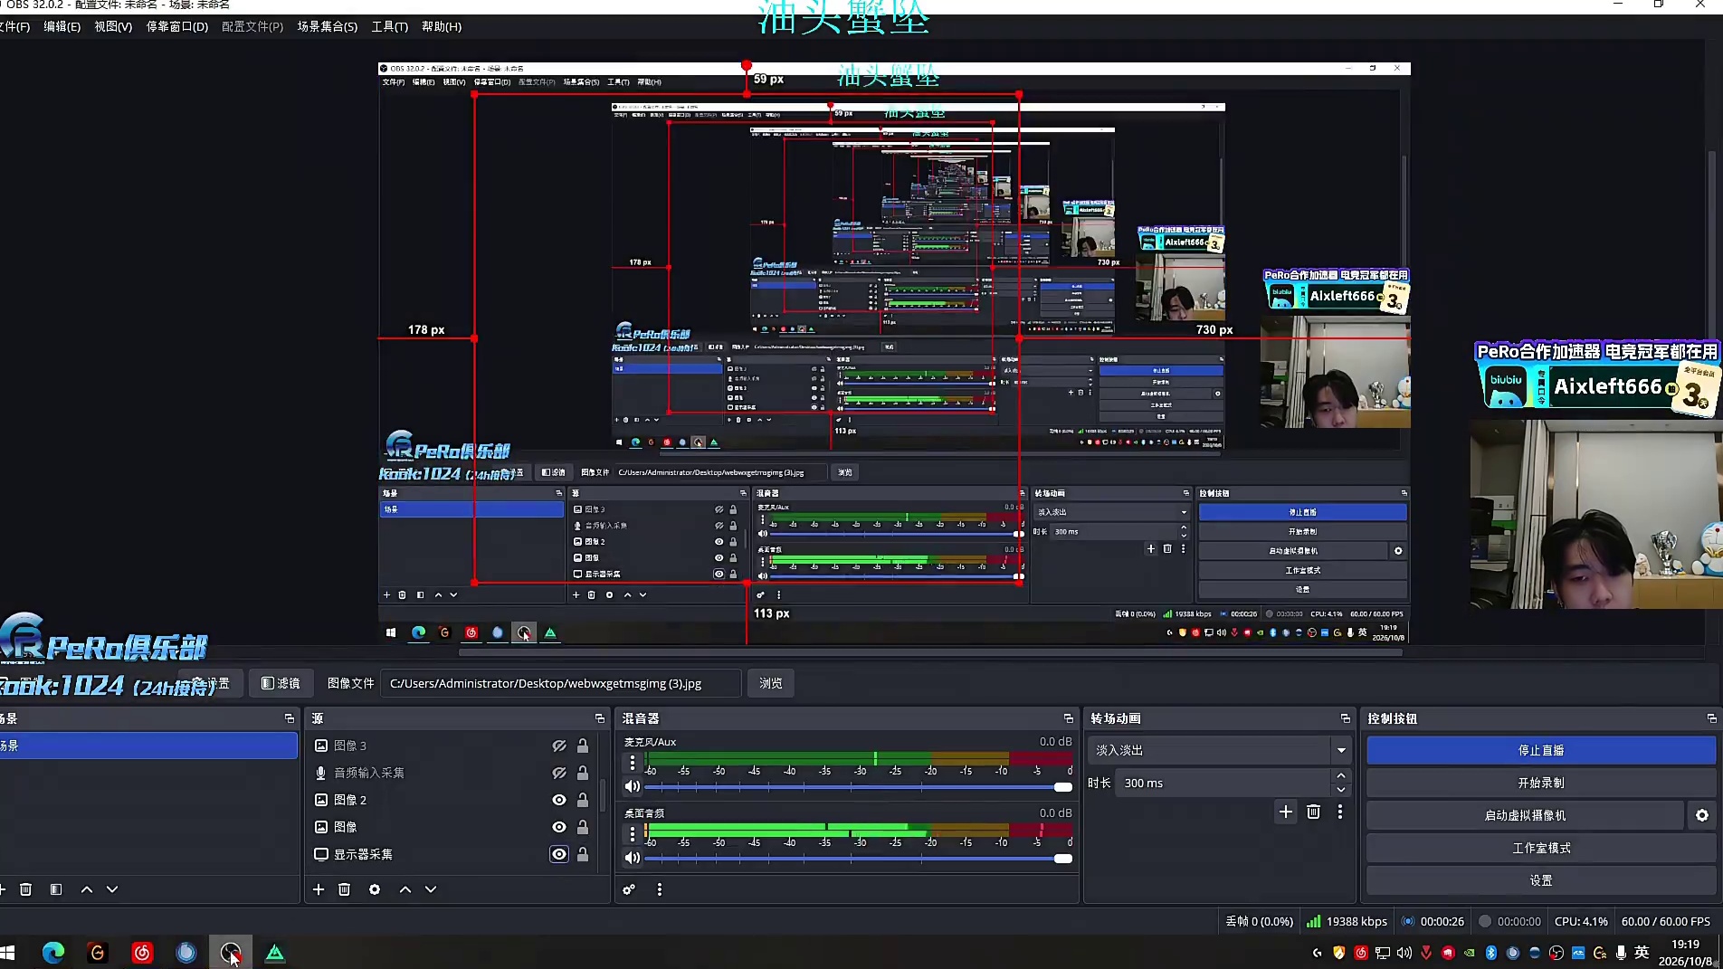The width and height of the screenshot is (1723, 969).
Task: Add a new source with the plus icon
Action: tap(319, 889)
